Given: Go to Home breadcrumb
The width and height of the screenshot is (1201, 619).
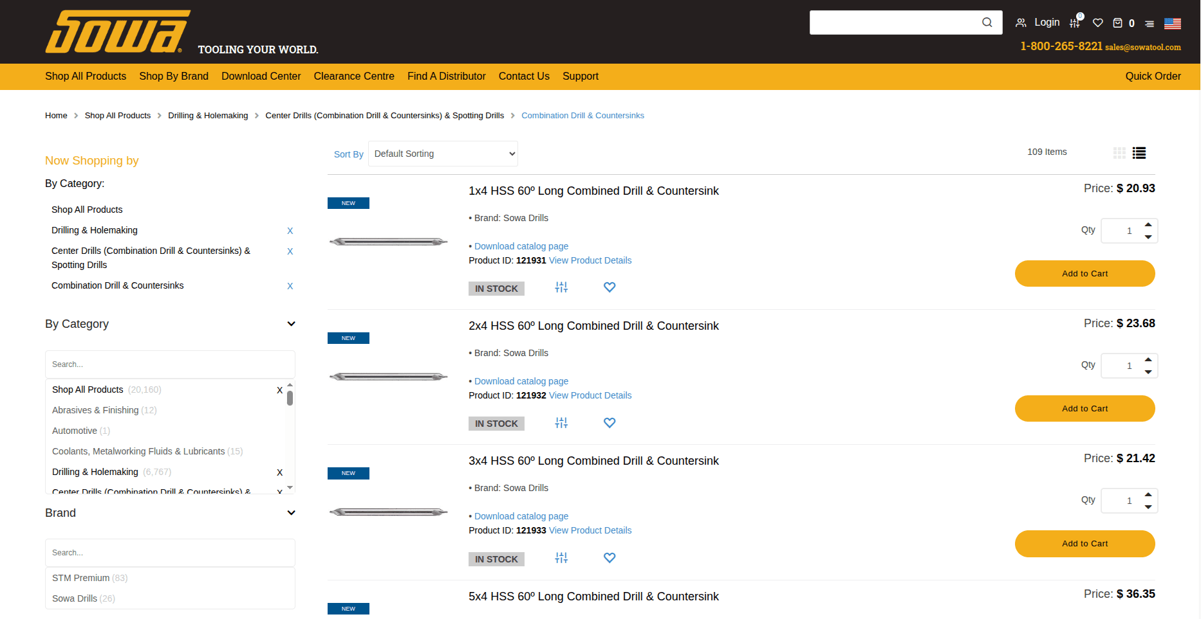Looking at the screenshot, I should 56,116.
